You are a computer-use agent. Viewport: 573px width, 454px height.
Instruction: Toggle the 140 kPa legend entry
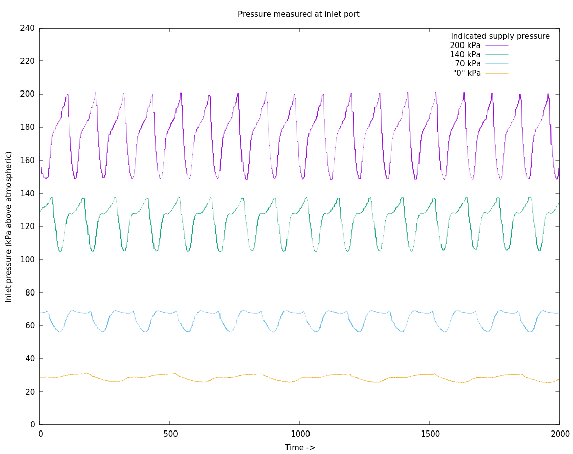tap(465, 55)
